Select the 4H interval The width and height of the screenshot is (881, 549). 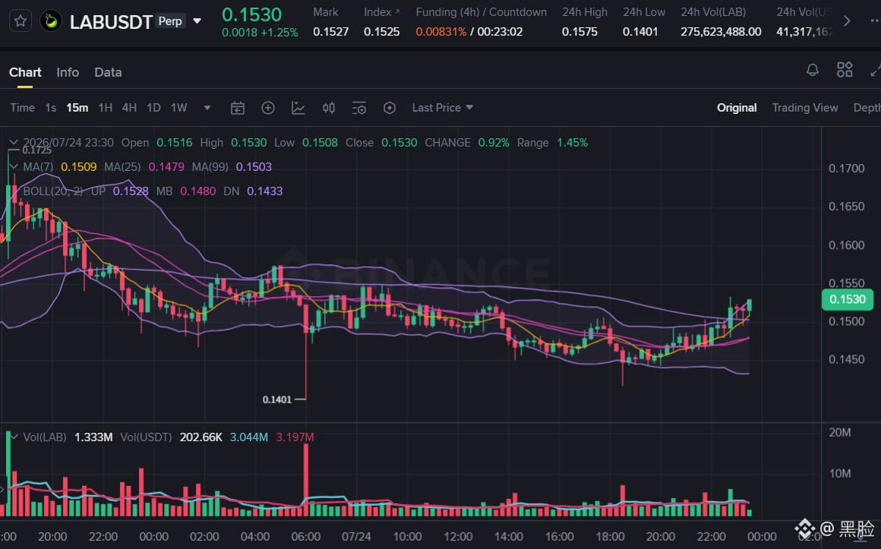129,108
